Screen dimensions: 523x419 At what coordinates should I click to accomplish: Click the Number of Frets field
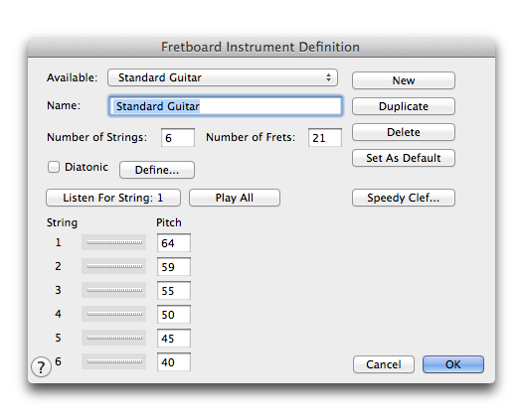pos(325,138)
